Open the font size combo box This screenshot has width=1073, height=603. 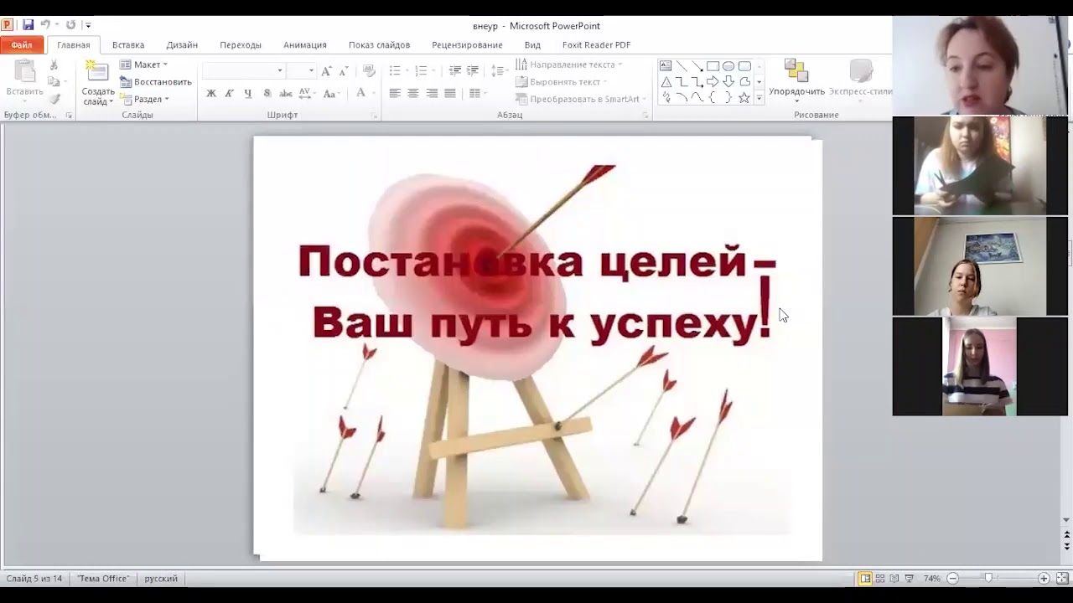pos(301,70)
